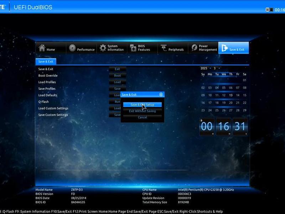The image size is (285, 214).
Task: Click the Performance gauge icon
Action: point(72,48)
